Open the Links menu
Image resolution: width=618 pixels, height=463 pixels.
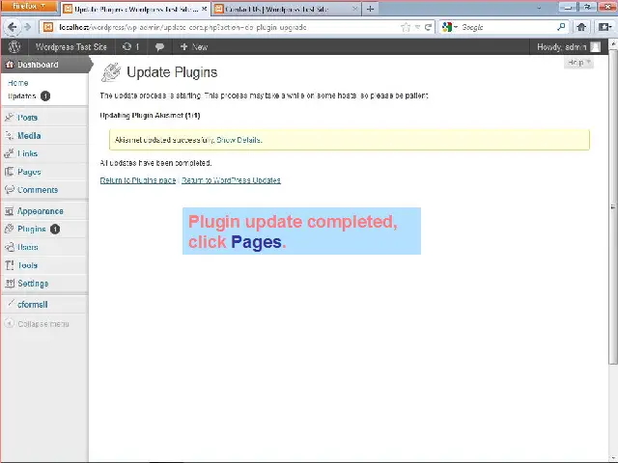[27, 153]
